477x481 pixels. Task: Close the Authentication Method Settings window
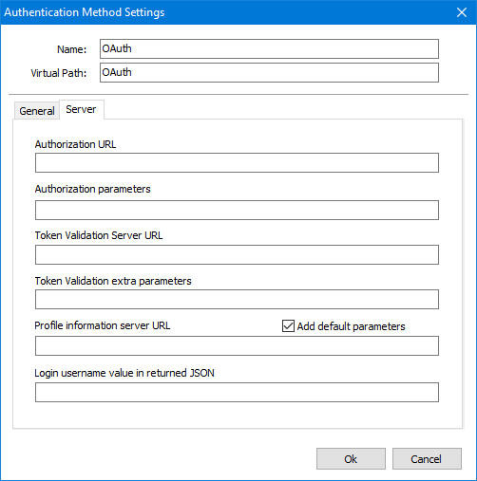(x=462, y=12)
